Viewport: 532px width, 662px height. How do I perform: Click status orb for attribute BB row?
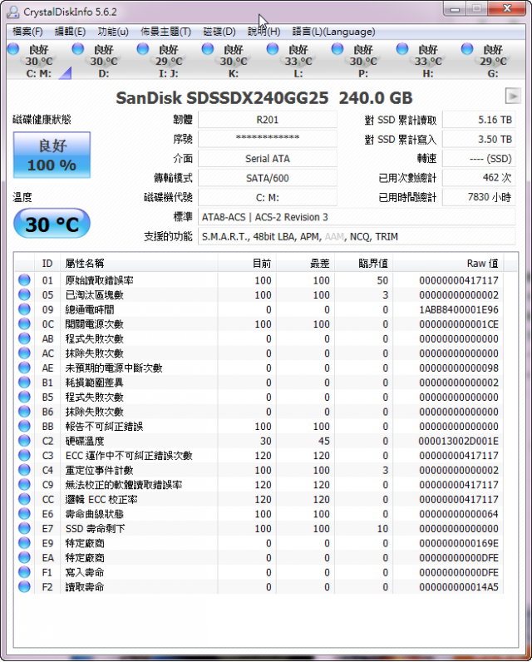[24, 426]
